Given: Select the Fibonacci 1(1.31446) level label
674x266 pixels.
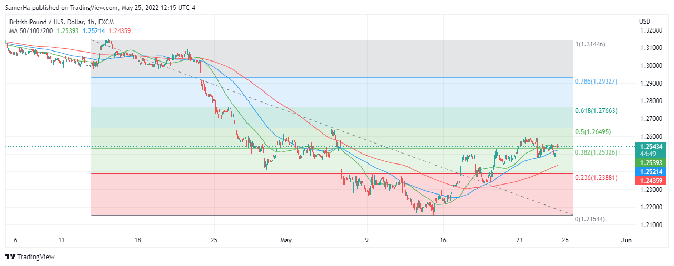Looking at the screenshot, I should [590, 44].
